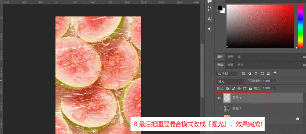
Task: Switch to the 属性 tab
Action: (x=220, y=57)
